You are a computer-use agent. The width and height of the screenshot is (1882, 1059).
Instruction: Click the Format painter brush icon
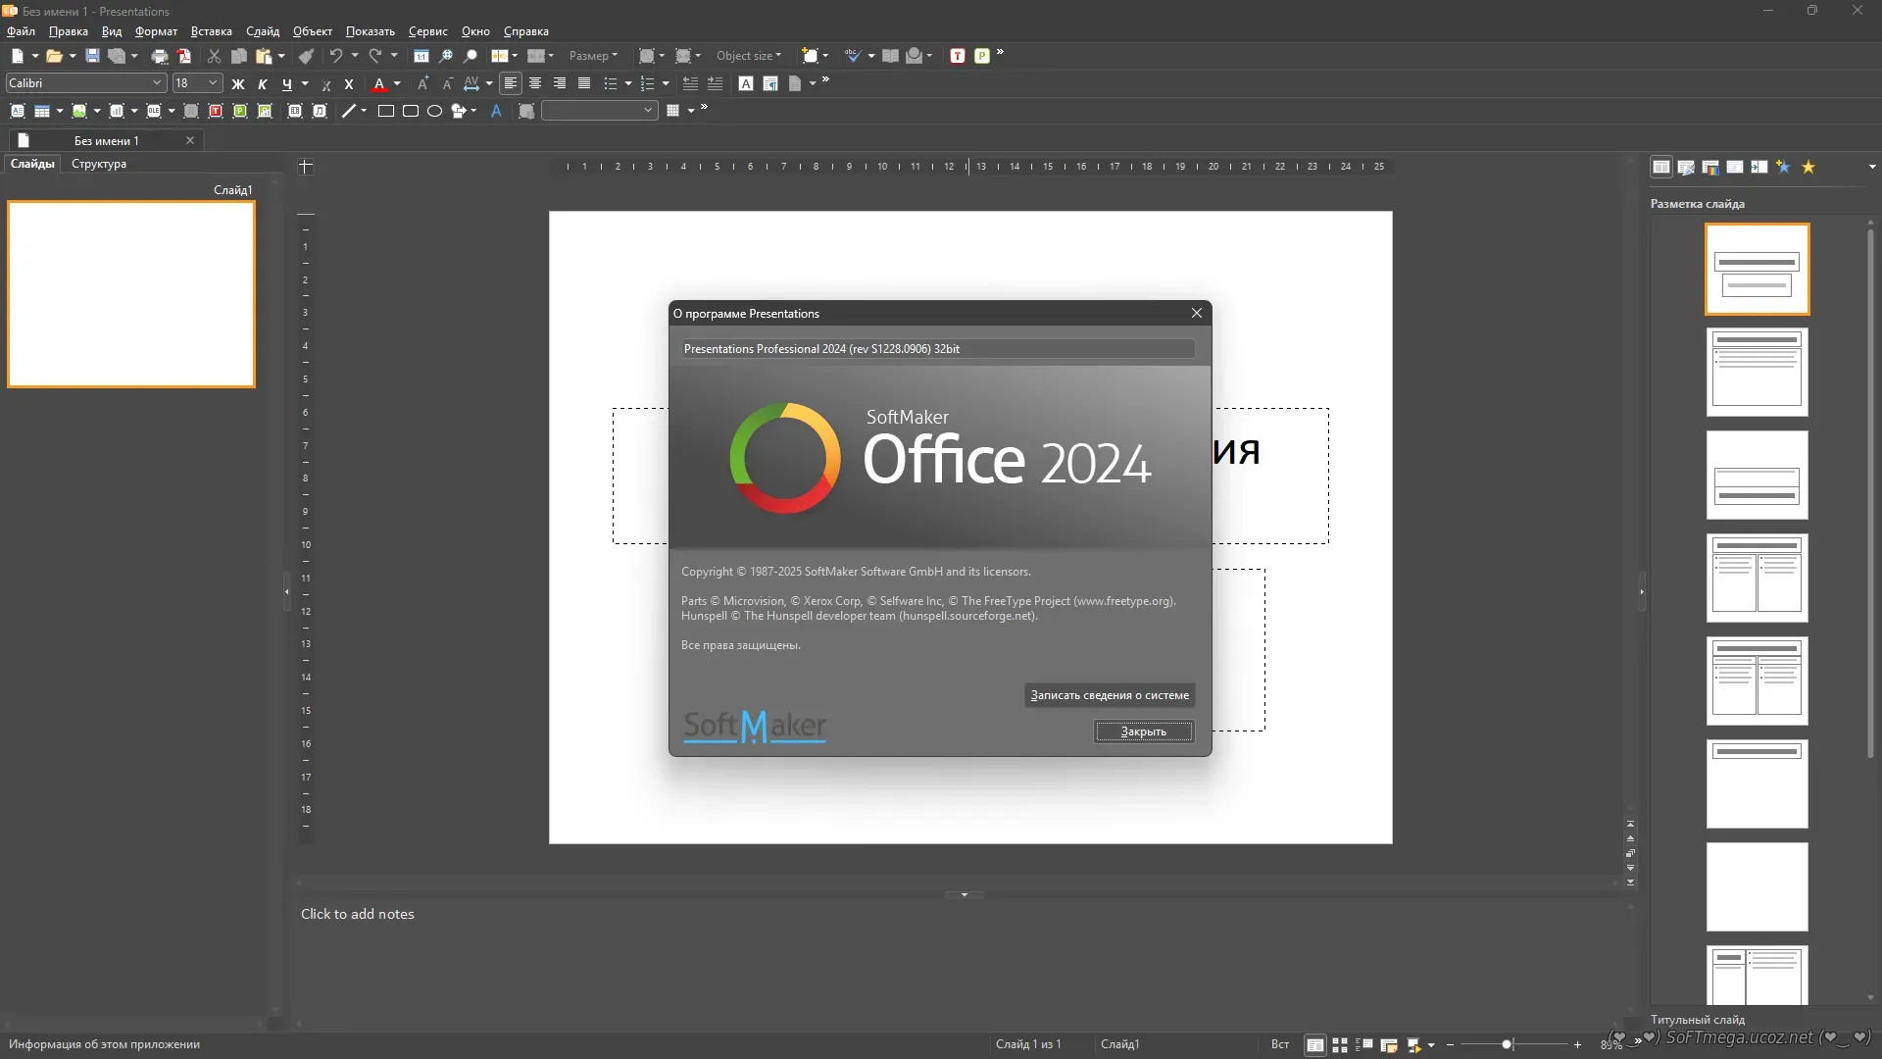point(306,56)
